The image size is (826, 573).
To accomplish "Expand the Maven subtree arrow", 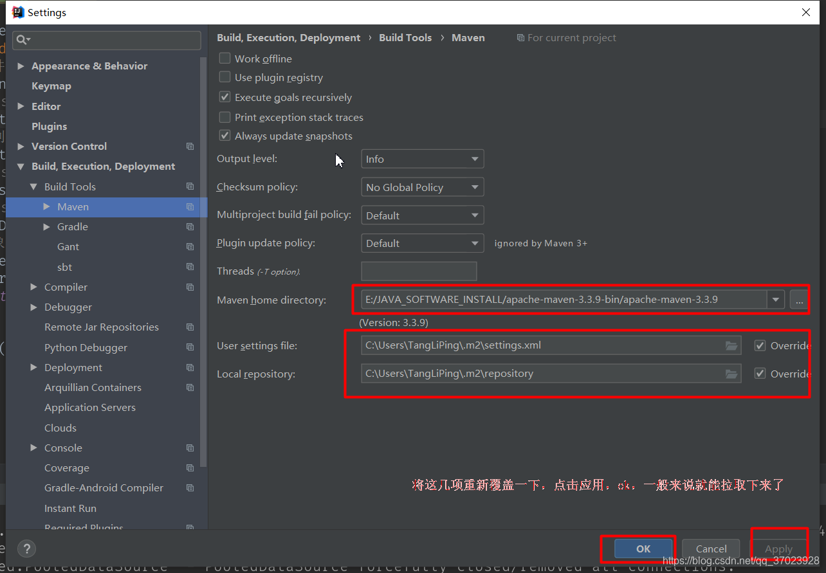I will click(46, 206).
